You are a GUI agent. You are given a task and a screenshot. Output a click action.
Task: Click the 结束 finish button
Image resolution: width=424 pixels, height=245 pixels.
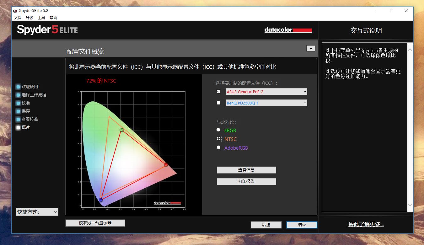coord(301,225)
